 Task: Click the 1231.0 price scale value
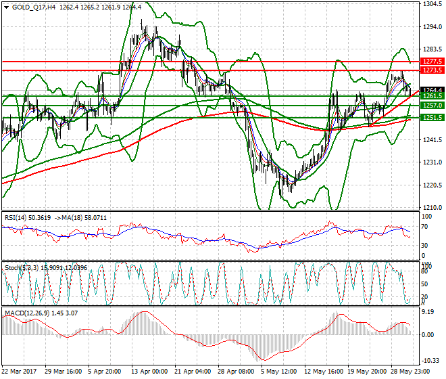432,162
